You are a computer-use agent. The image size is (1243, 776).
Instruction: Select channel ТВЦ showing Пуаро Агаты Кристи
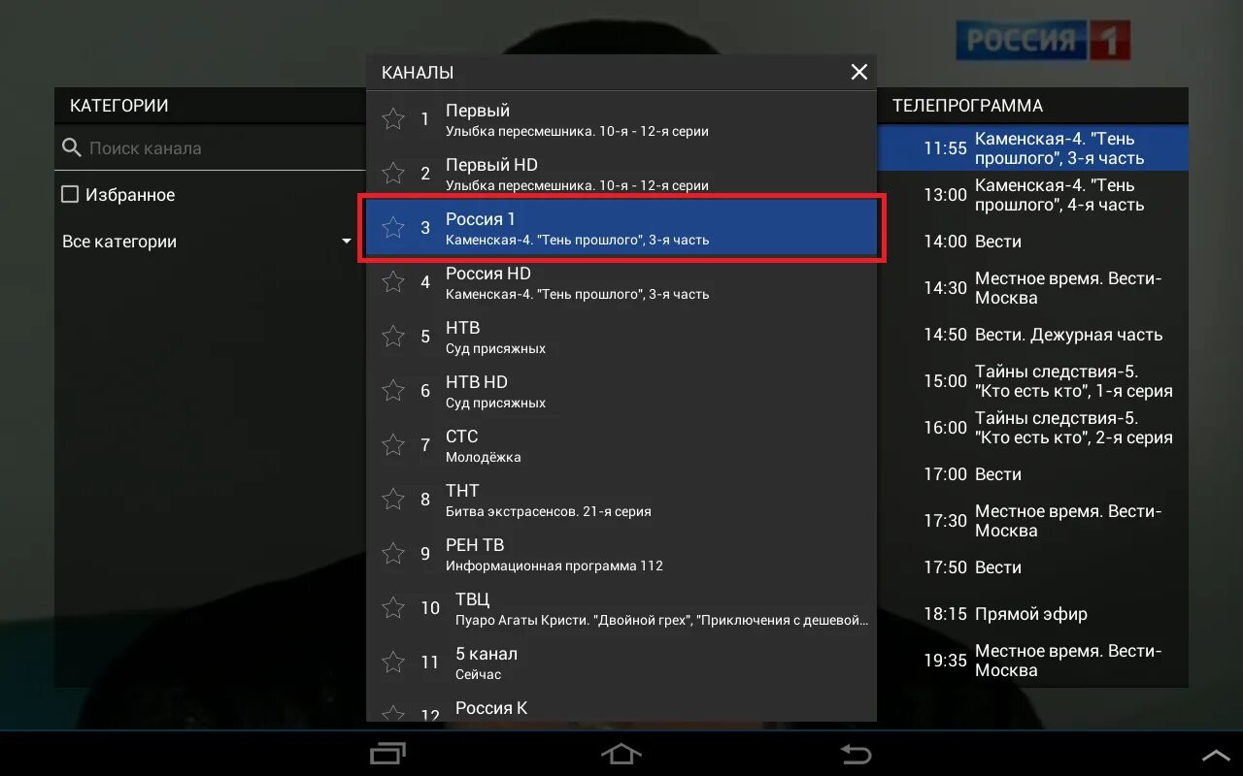pyautogui.click(x=621, y=609)
